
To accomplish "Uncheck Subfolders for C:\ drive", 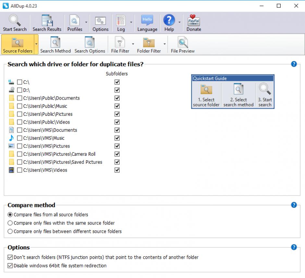I will click(117, 82).
